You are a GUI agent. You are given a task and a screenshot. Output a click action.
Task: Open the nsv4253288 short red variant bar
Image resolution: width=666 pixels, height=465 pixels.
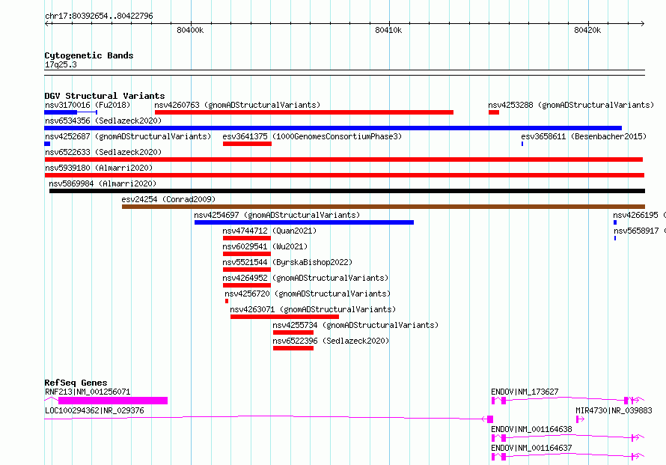pyautogui.click(x=494, y=112)
